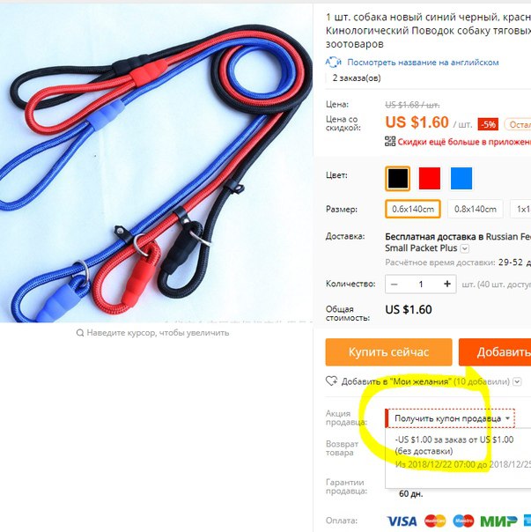
Task: Expand the Small Packet Plus shipping dropdown
Action: coord(465,248)
